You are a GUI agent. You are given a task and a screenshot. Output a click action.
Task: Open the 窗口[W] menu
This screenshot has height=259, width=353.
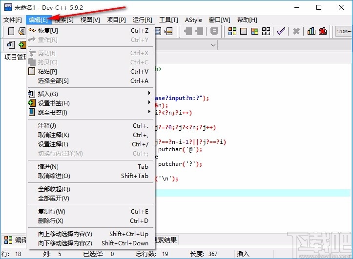pos(220,20)
